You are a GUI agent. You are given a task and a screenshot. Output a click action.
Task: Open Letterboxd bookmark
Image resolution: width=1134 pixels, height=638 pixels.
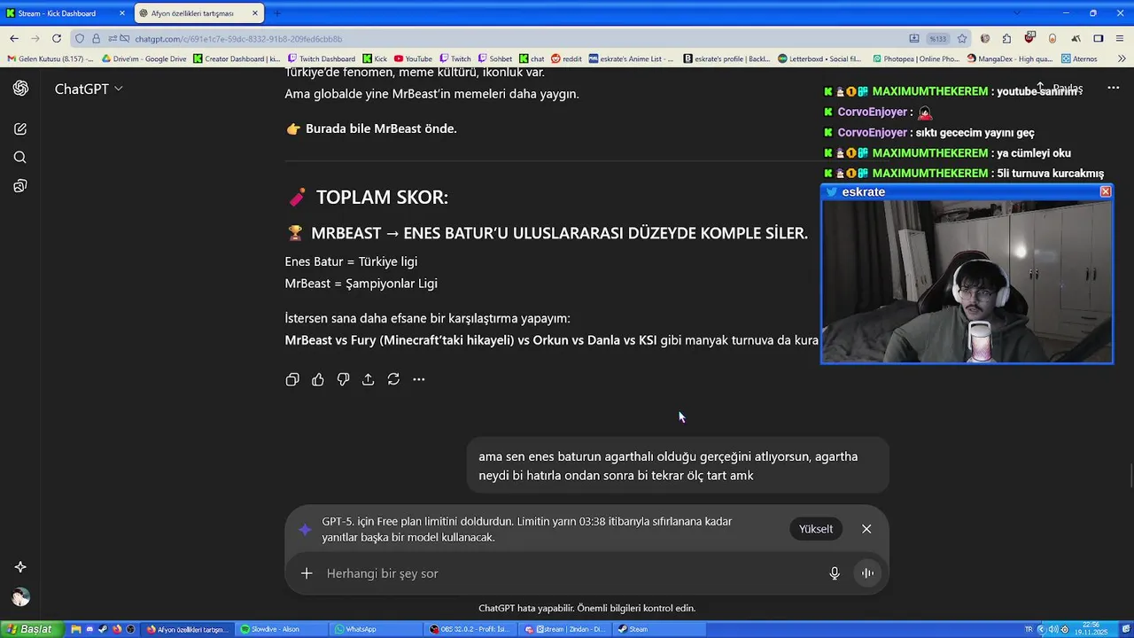819,58
